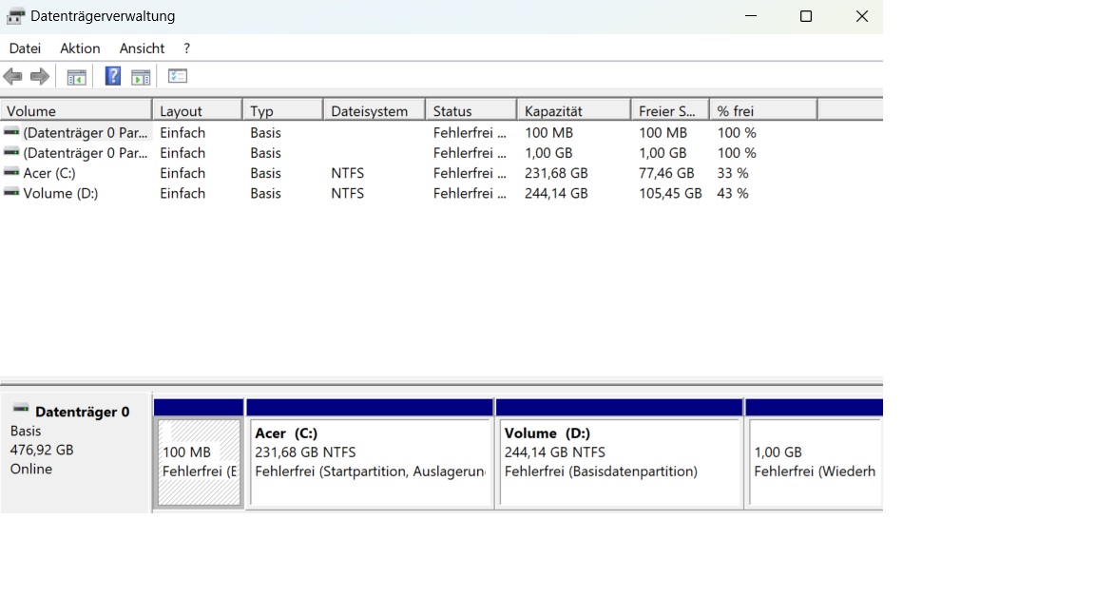This screenshot has height=616, width=1095.
Task: Open the Datei menu
Action: (x=25, y=48)
